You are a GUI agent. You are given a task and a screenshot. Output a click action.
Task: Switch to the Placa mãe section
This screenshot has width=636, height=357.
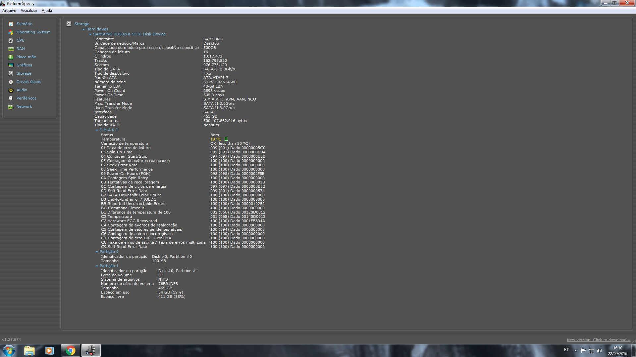[x=26, y=57]
